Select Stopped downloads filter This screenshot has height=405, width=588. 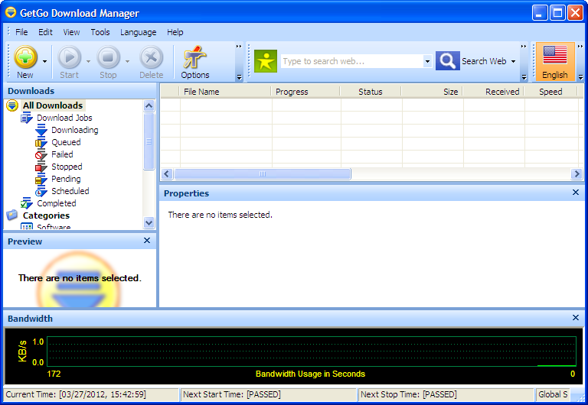(67, 167)
